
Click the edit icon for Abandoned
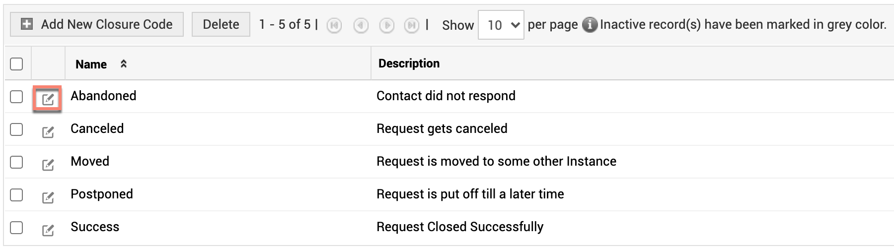pos(48,99)
